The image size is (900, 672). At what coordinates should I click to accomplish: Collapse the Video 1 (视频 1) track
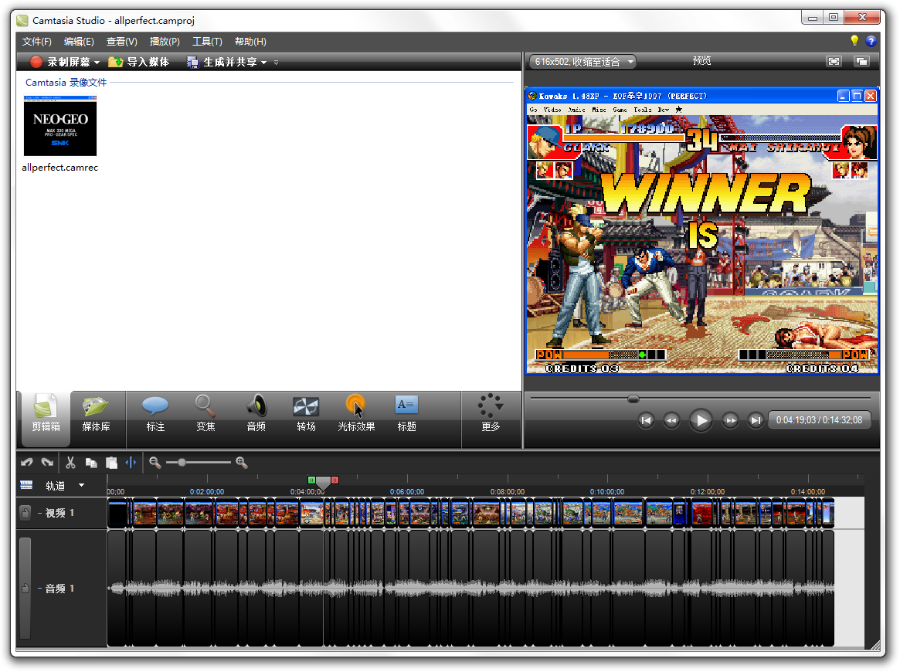pyautogui.click(x=39, y=513)
